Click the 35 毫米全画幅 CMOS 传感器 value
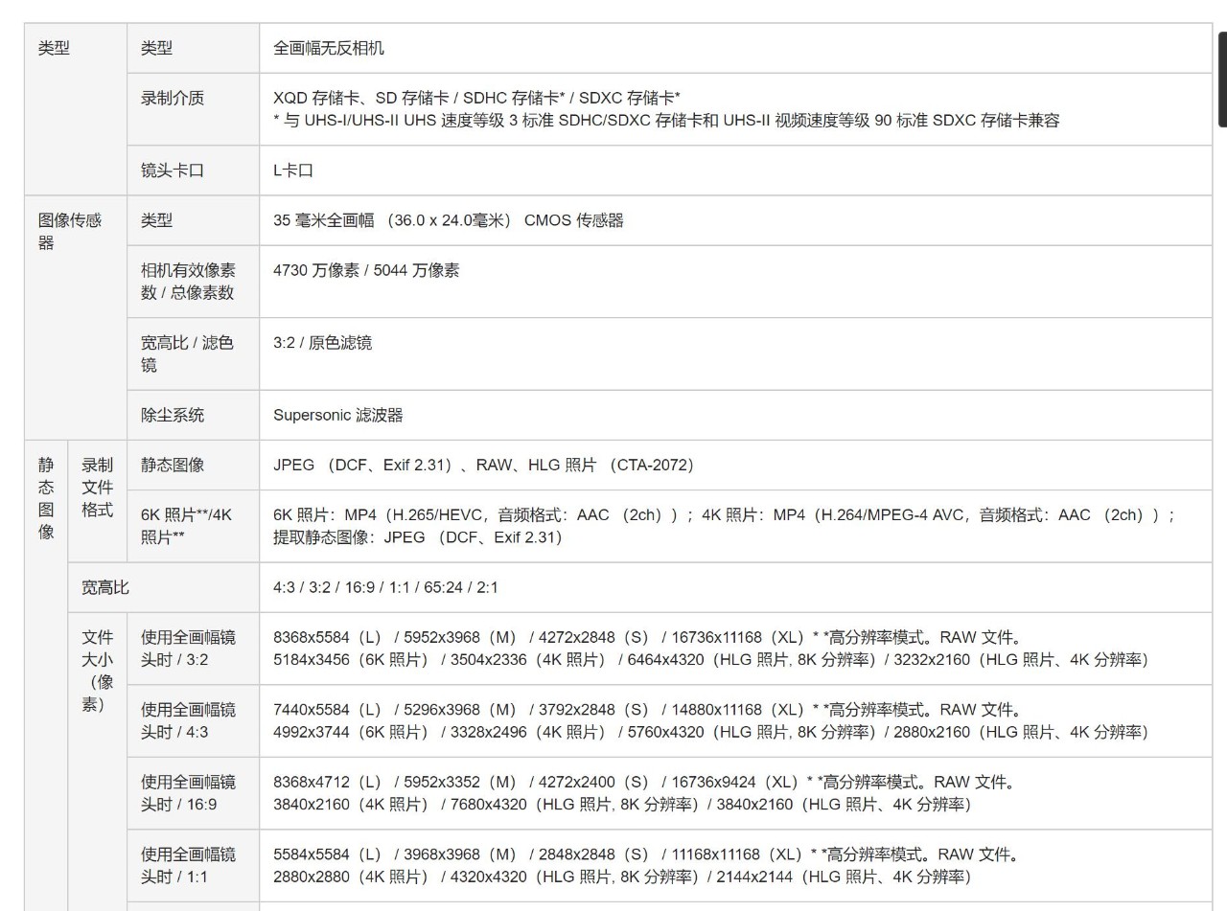 point(448,220)
